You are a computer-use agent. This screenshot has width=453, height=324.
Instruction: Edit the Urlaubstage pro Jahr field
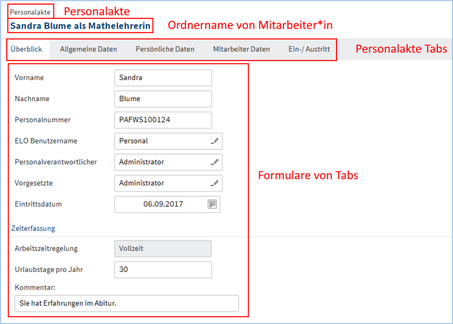pyautogui.click(x=163, y=270)
